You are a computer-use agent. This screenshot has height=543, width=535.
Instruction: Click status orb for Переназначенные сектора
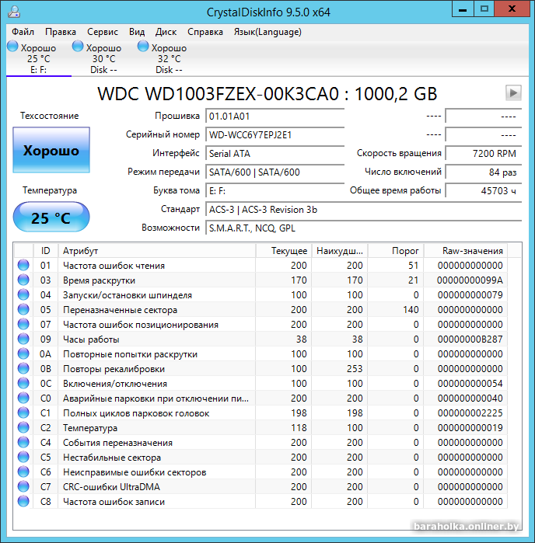pyautogui.click(x=23, y=310)
